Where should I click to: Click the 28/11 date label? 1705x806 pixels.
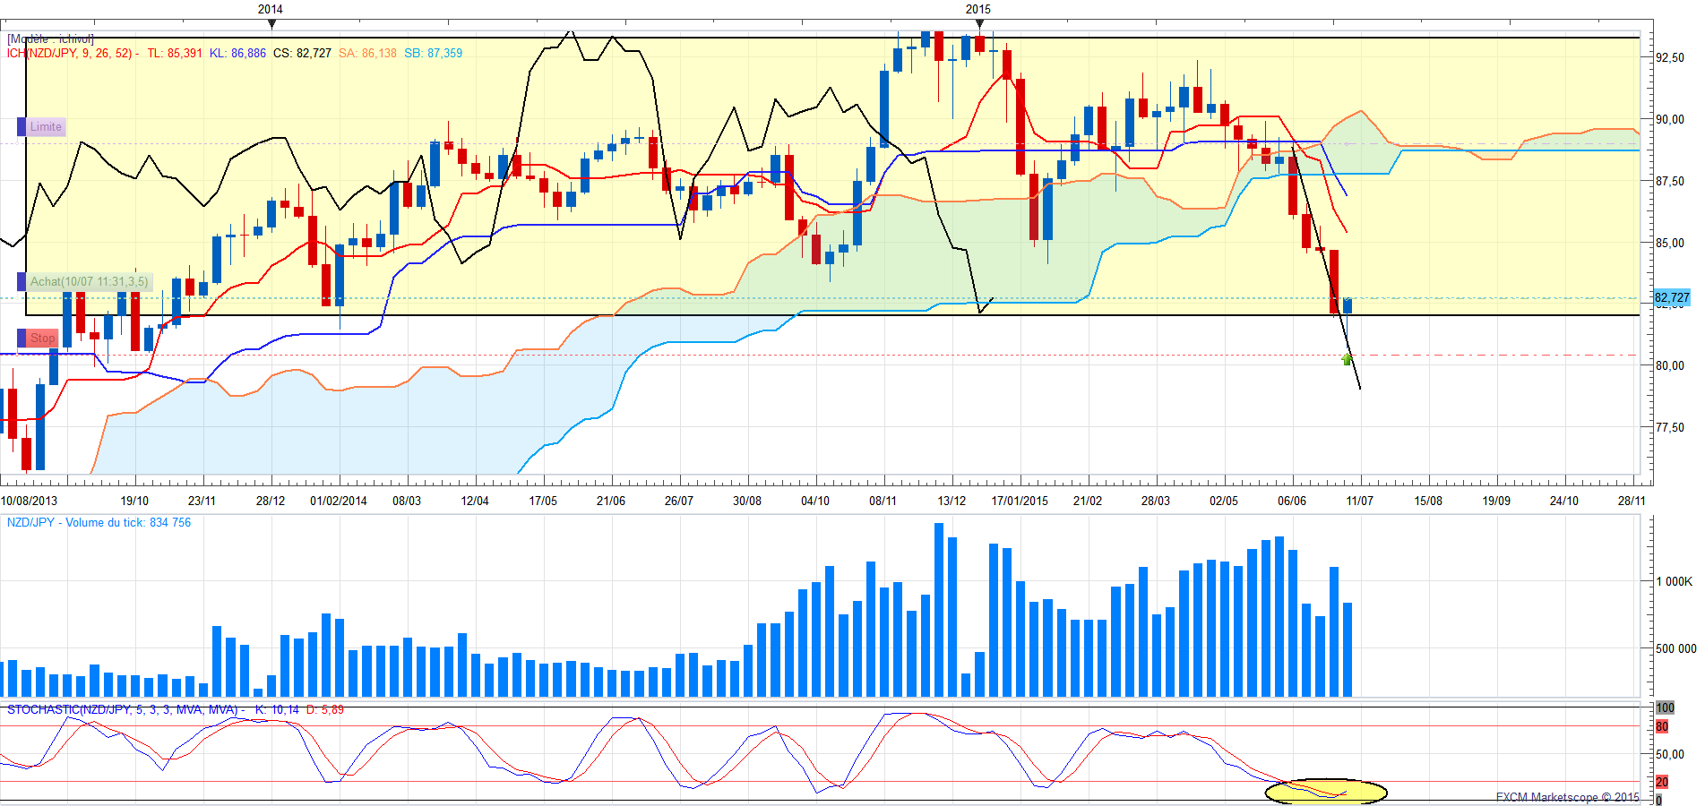click(1632, 502)
